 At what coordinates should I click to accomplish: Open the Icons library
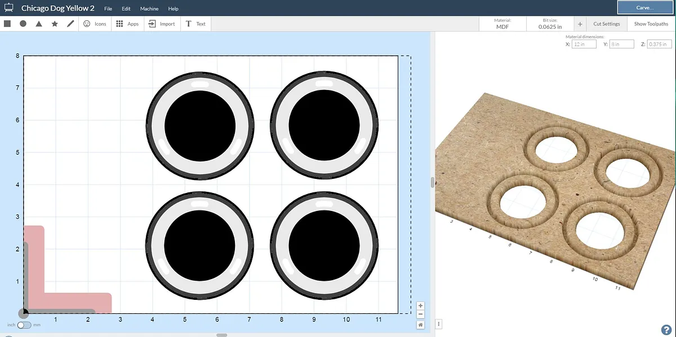coord(95,24)
